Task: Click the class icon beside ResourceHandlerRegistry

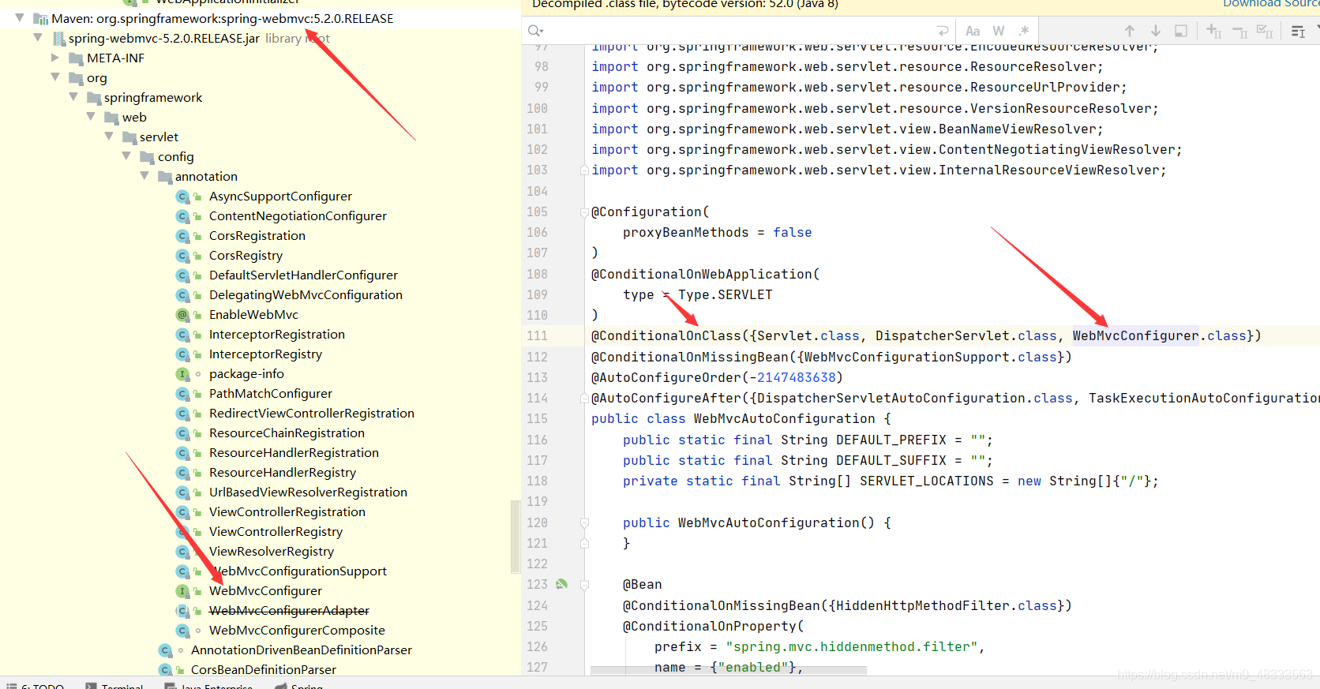Action: pyautogui.click(x=182, y=473)
